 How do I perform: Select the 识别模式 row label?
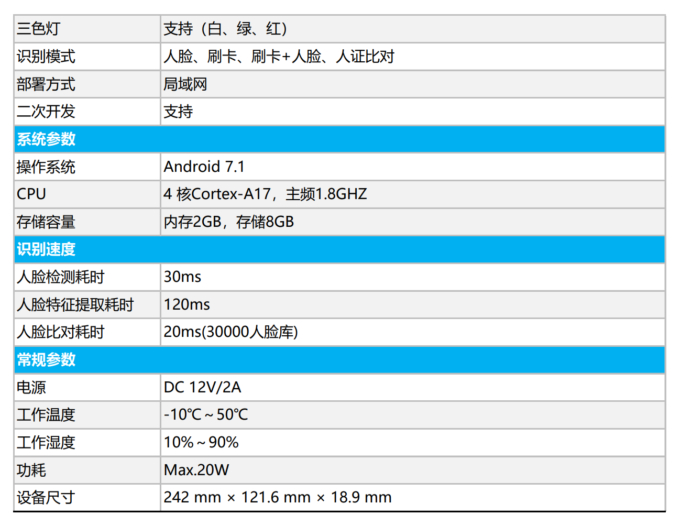tap(46, 57)
